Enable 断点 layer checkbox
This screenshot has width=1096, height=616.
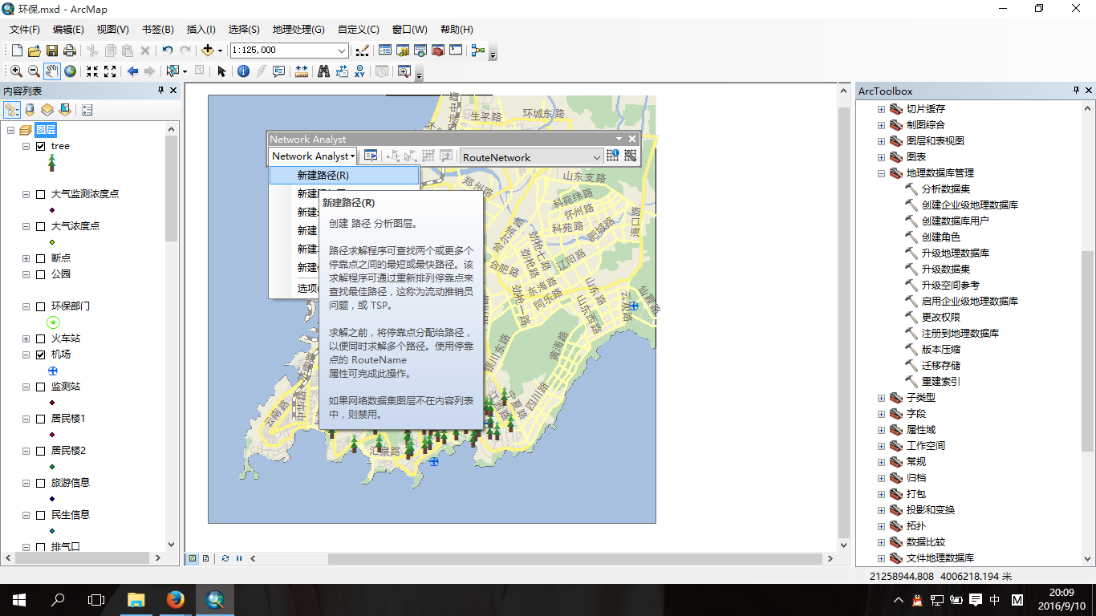pos(40,258)
